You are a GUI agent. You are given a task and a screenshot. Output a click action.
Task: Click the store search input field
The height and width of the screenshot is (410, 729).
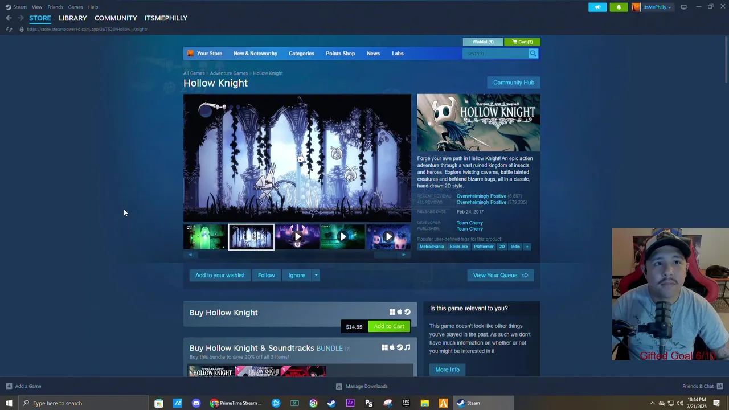(495, 54)
